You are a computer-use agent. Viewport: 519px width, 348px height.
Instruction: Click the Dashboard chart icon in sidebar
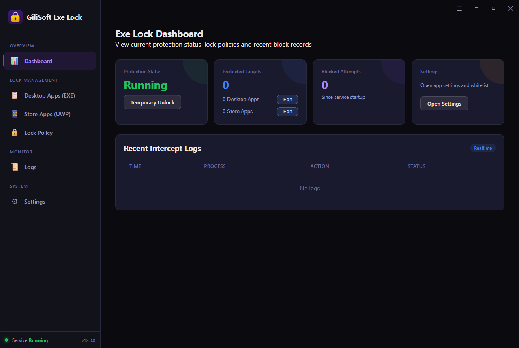coord(15,61)
